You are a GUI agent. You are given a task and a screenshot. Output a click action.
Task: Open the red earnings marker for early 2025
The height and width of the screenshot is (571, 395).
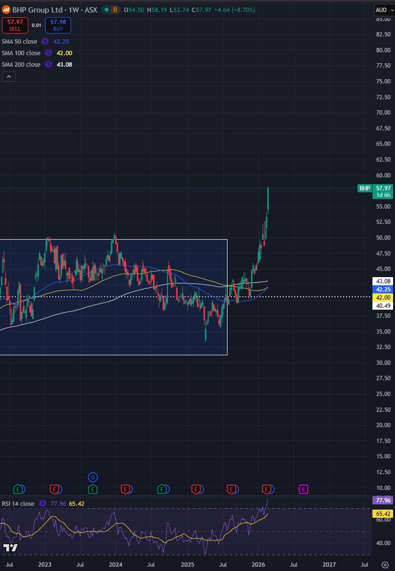196,489
